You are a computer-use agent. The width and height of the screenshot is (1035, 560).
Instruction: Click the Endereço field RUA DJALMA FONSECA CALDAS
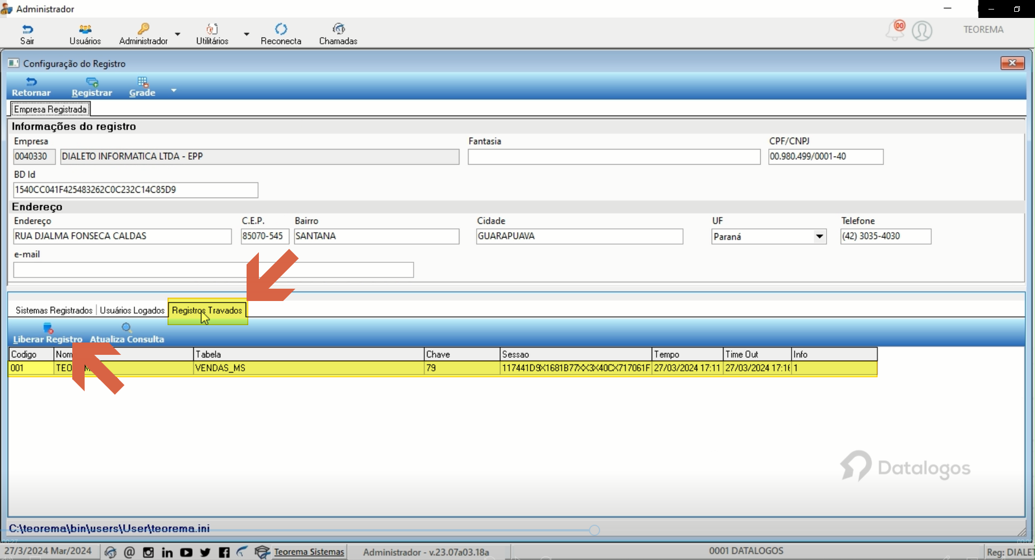(122, 237)
